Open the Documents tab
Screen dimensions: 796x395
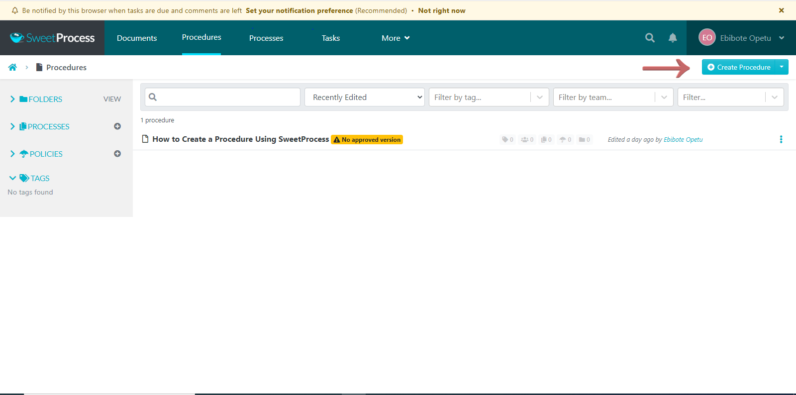click(x=137, y=38)
